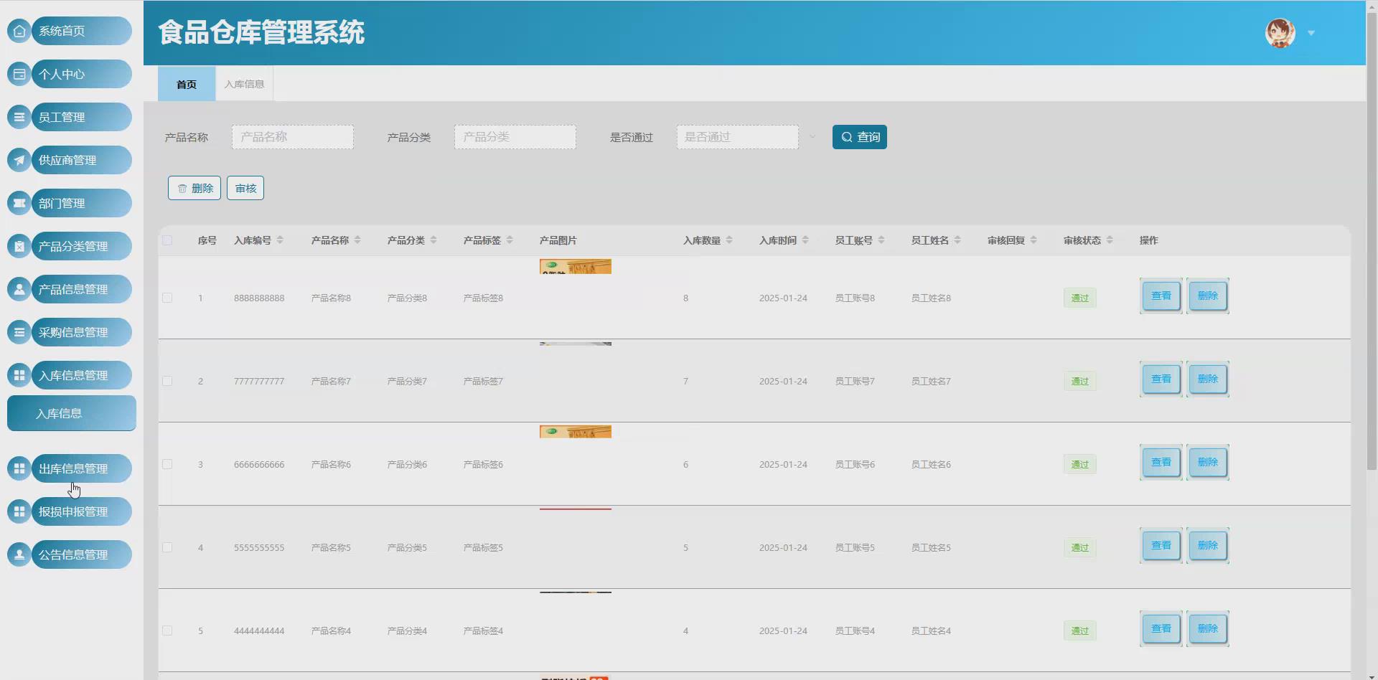Open product image thumbnail in row 3
Image resolution: width=1378 pixels, height=680 pixels.
[x=576, y=431]
